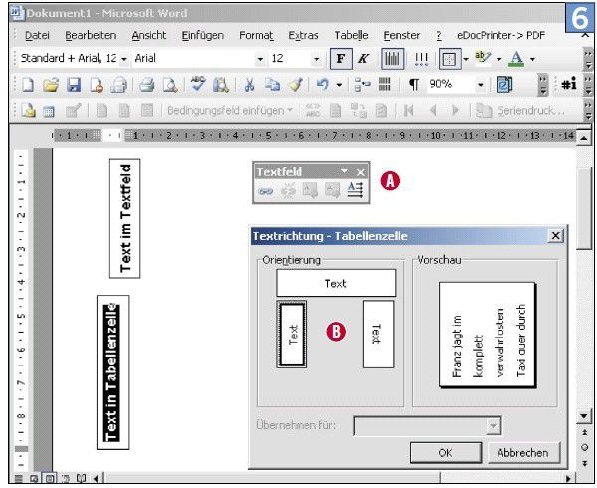Open the Format menu
Screen dimensions: 597x488
click(x=256, y=36)
